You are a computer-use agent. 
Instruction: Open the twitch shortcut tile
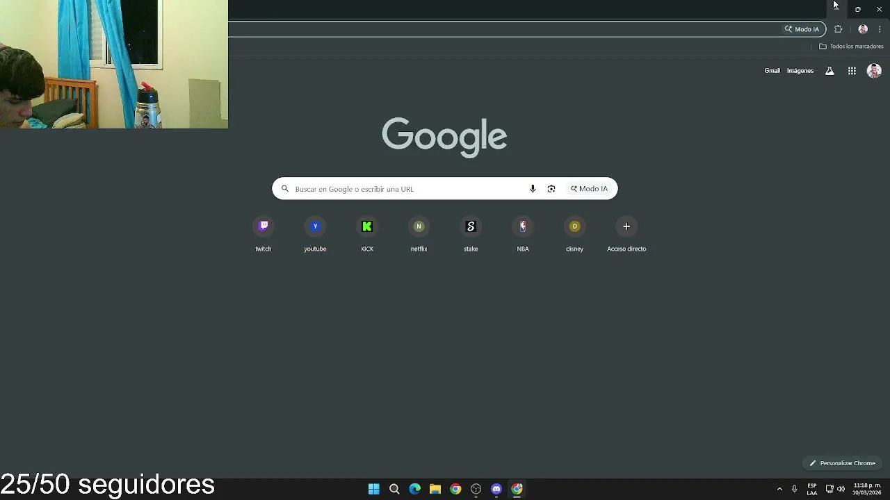(263, 235)
